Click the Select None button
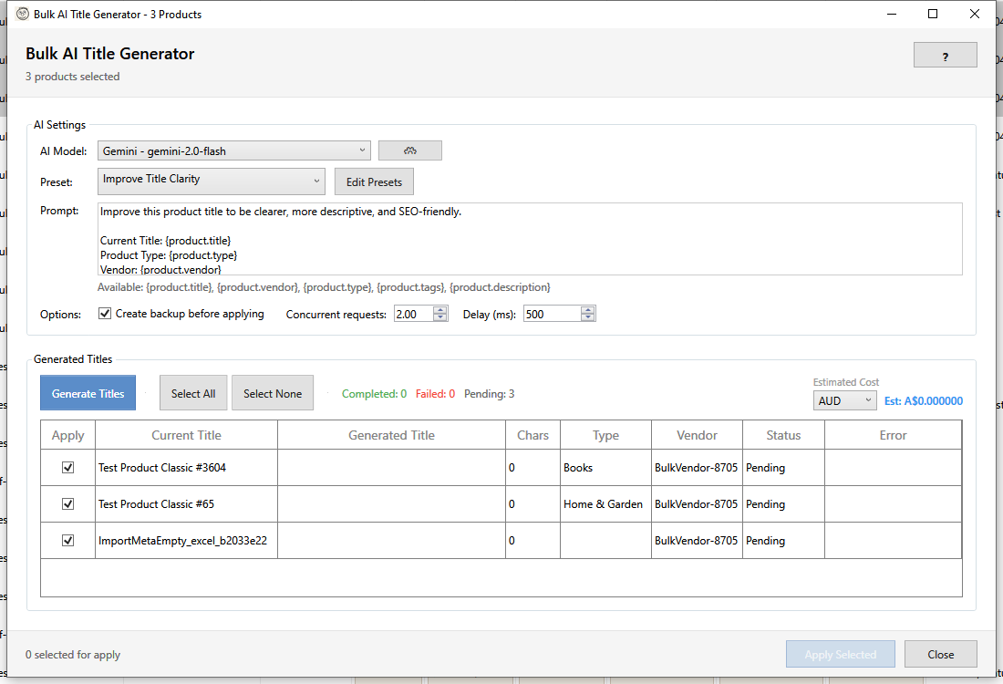 click(x=273, y=393)
